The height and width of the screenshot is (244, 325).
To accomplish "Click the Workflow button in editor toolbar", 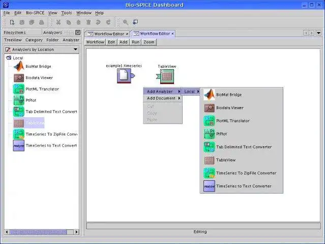I will point(95,42).
